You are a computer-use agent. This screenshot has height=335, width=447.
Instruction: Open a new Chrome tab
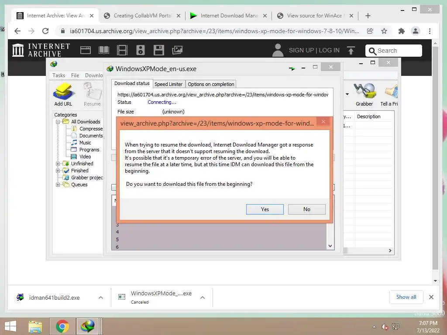(368, 16)
